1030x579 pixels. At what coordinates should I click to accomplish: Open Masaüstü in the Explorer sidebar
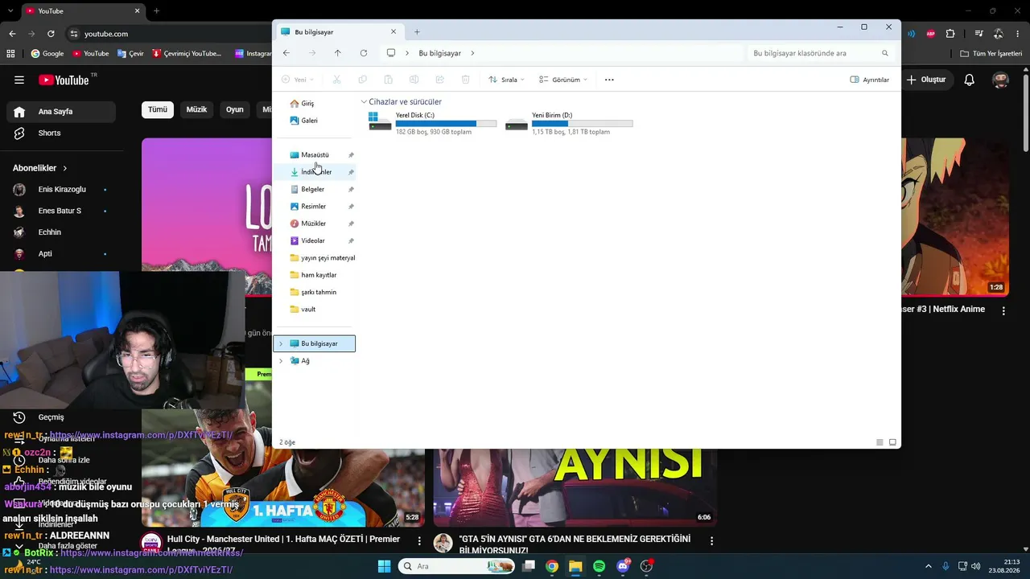click(315, 155)
